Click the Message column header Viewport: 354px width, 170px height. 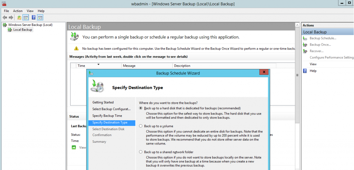tap(147, 66)
